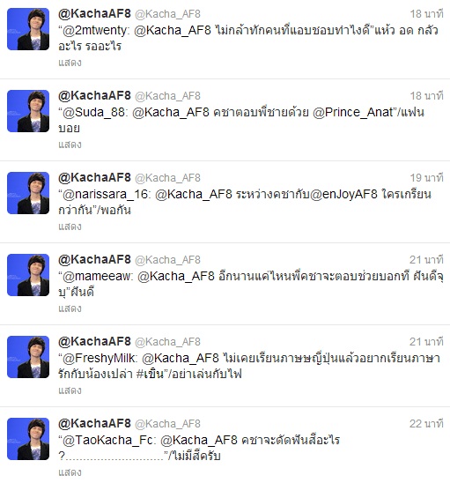
Task: Open avatar of the first tweet mentioning @2mtwenty
Action: pyautogui.click(x=28, y=29)
